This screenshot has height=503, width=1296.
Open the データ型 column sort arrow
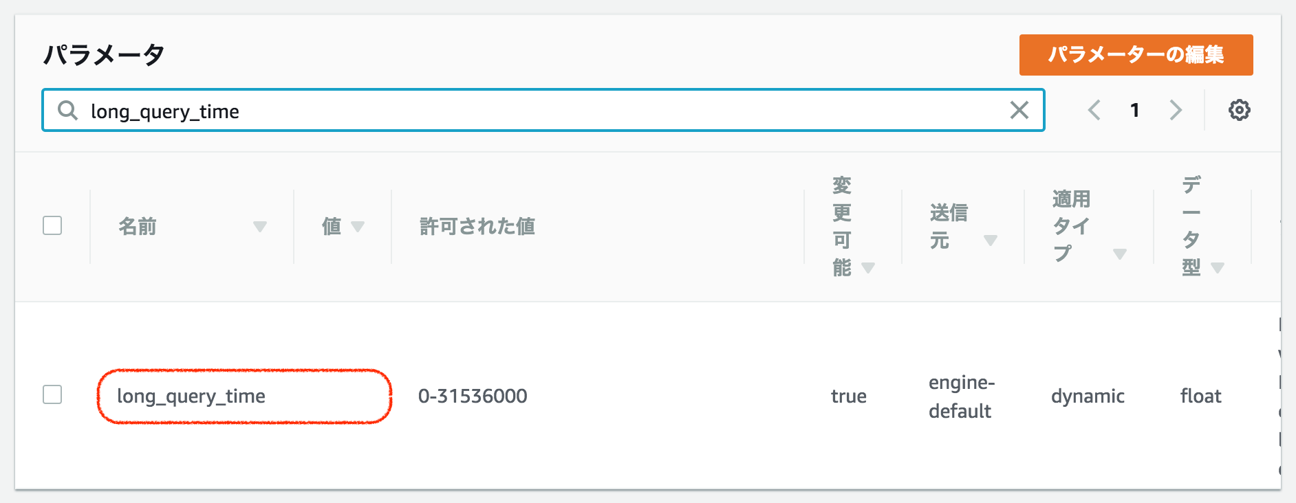1217,268
